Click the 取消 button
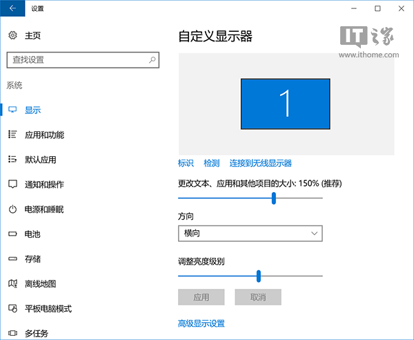The height and width of the screenshot is (340, 414). pos(258,297)
